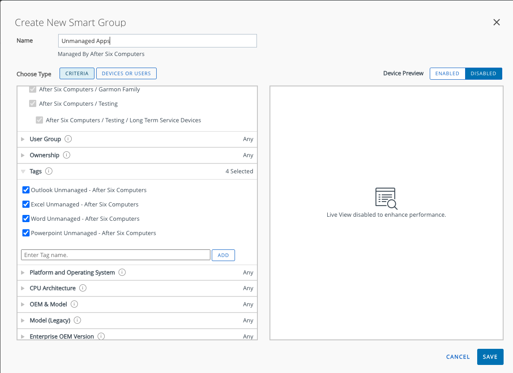Save the new smart group
The image size is (513, 373).
490,356
